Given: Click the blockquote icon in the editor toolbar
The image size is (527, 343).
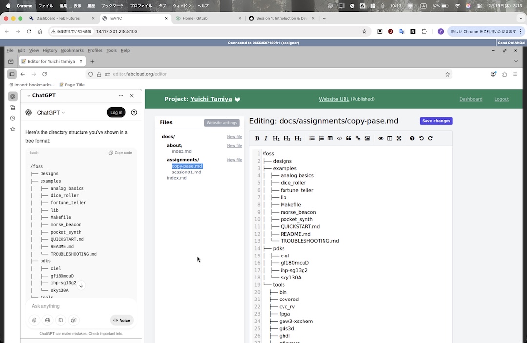Looking at the screenshot, I should pyautogui.click(x=348, y=138).
